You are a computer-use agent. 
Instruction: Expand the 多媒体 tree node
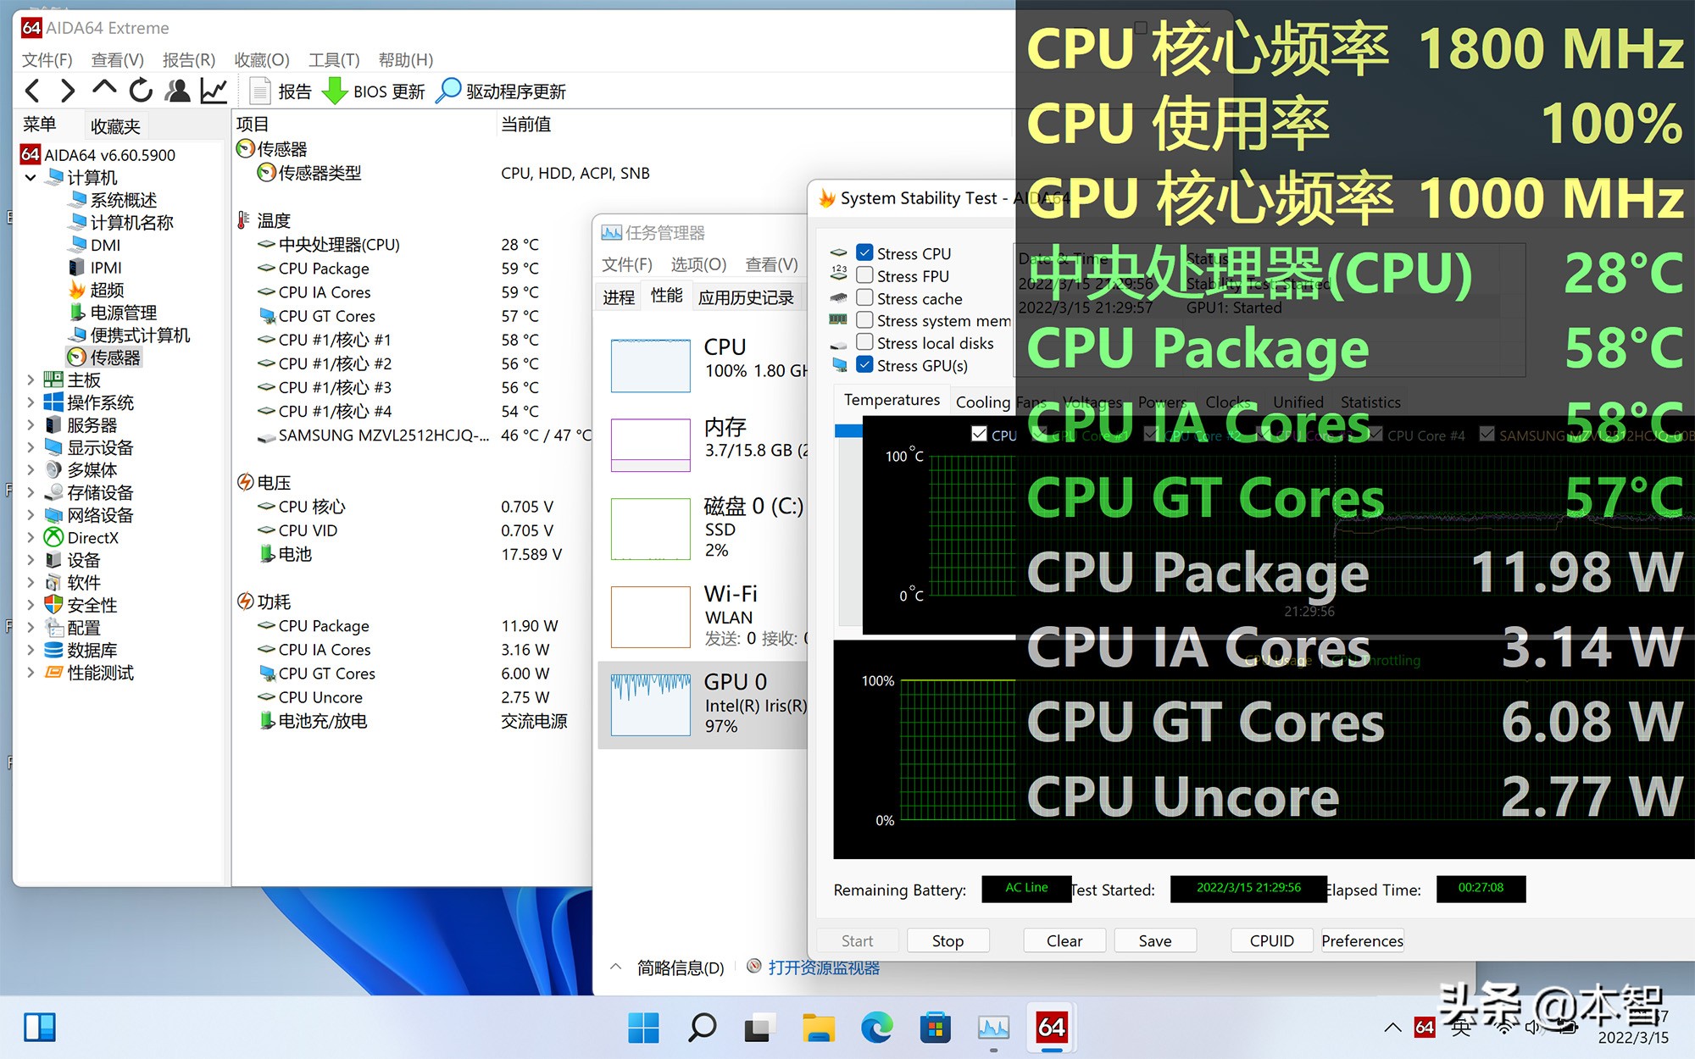tap(31, 470)
